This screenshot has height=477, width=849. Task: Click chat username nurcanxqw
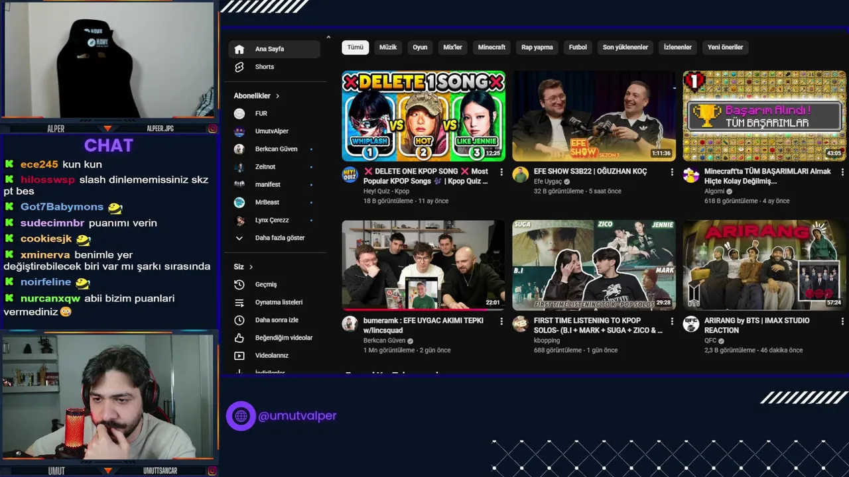click(x=50, y=298)
